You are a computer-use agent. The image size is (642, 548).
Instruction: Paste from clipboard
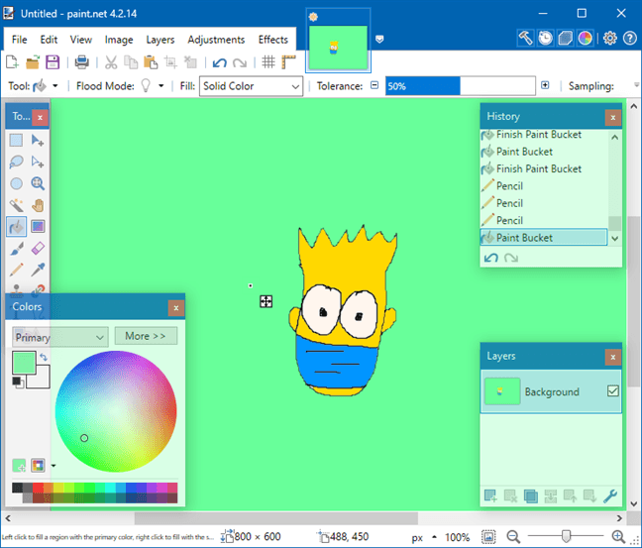coord(151,62)
